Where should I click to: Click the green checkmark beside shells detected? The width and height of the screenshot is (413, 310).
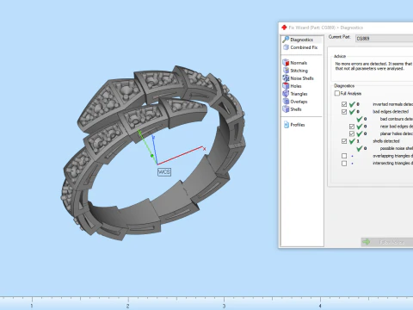(352, 141)
